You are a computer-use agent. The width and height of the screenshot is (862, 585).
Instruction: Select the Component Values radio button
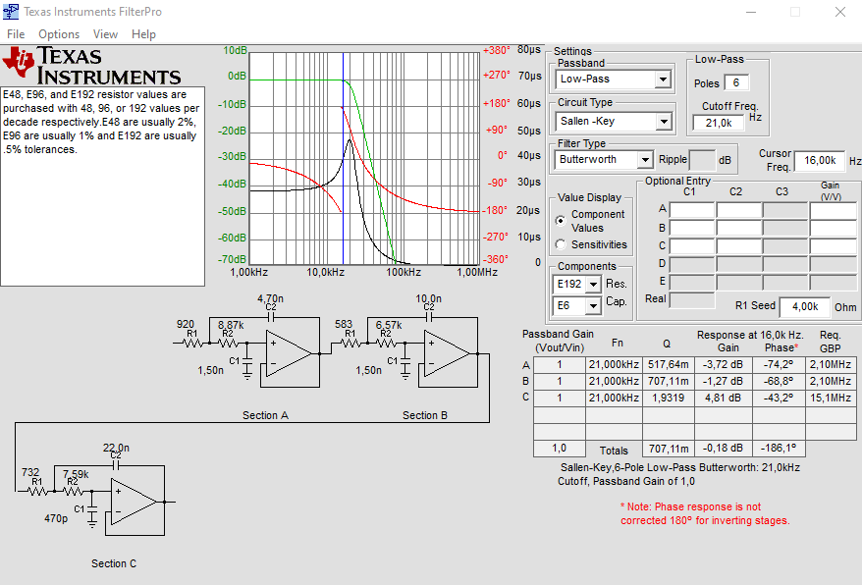561,221
